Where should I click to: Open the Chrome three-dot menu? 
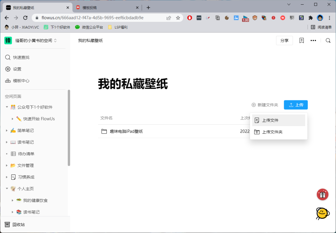329,18
